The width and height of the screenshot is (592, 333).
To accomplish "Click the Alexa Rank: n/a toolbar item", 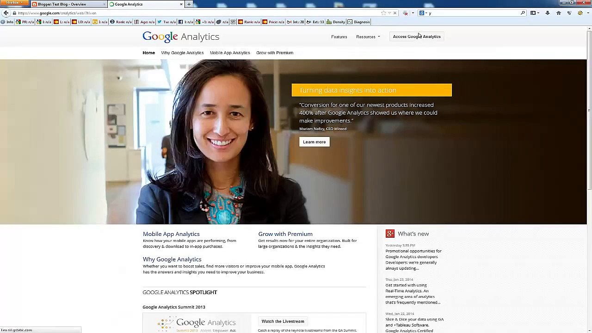I will (121, 22).
